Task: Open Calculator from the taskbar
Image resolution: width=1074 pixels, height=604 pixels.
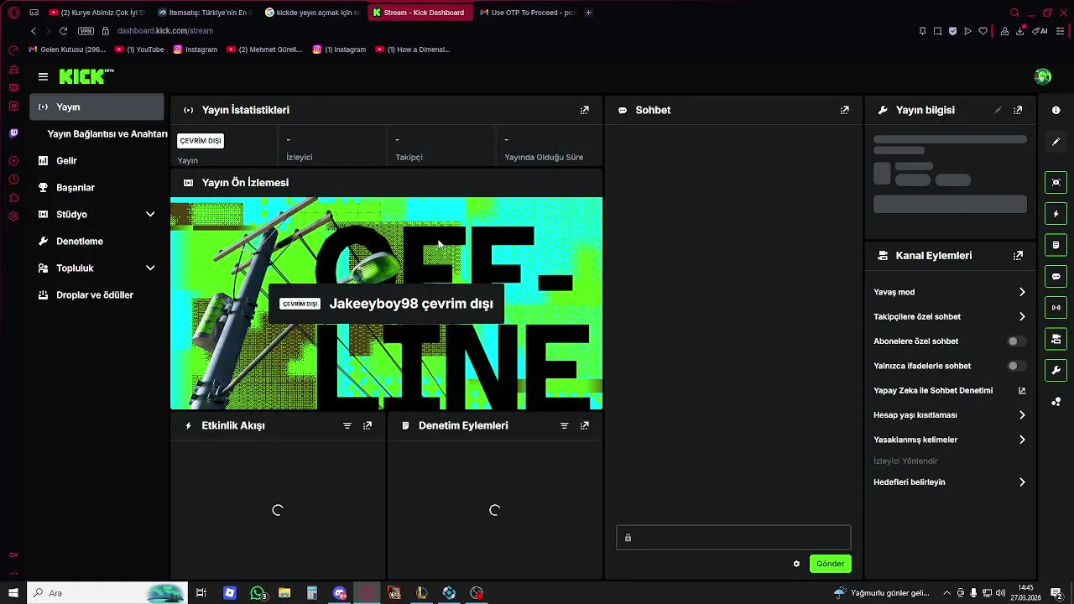Action: 311,593
